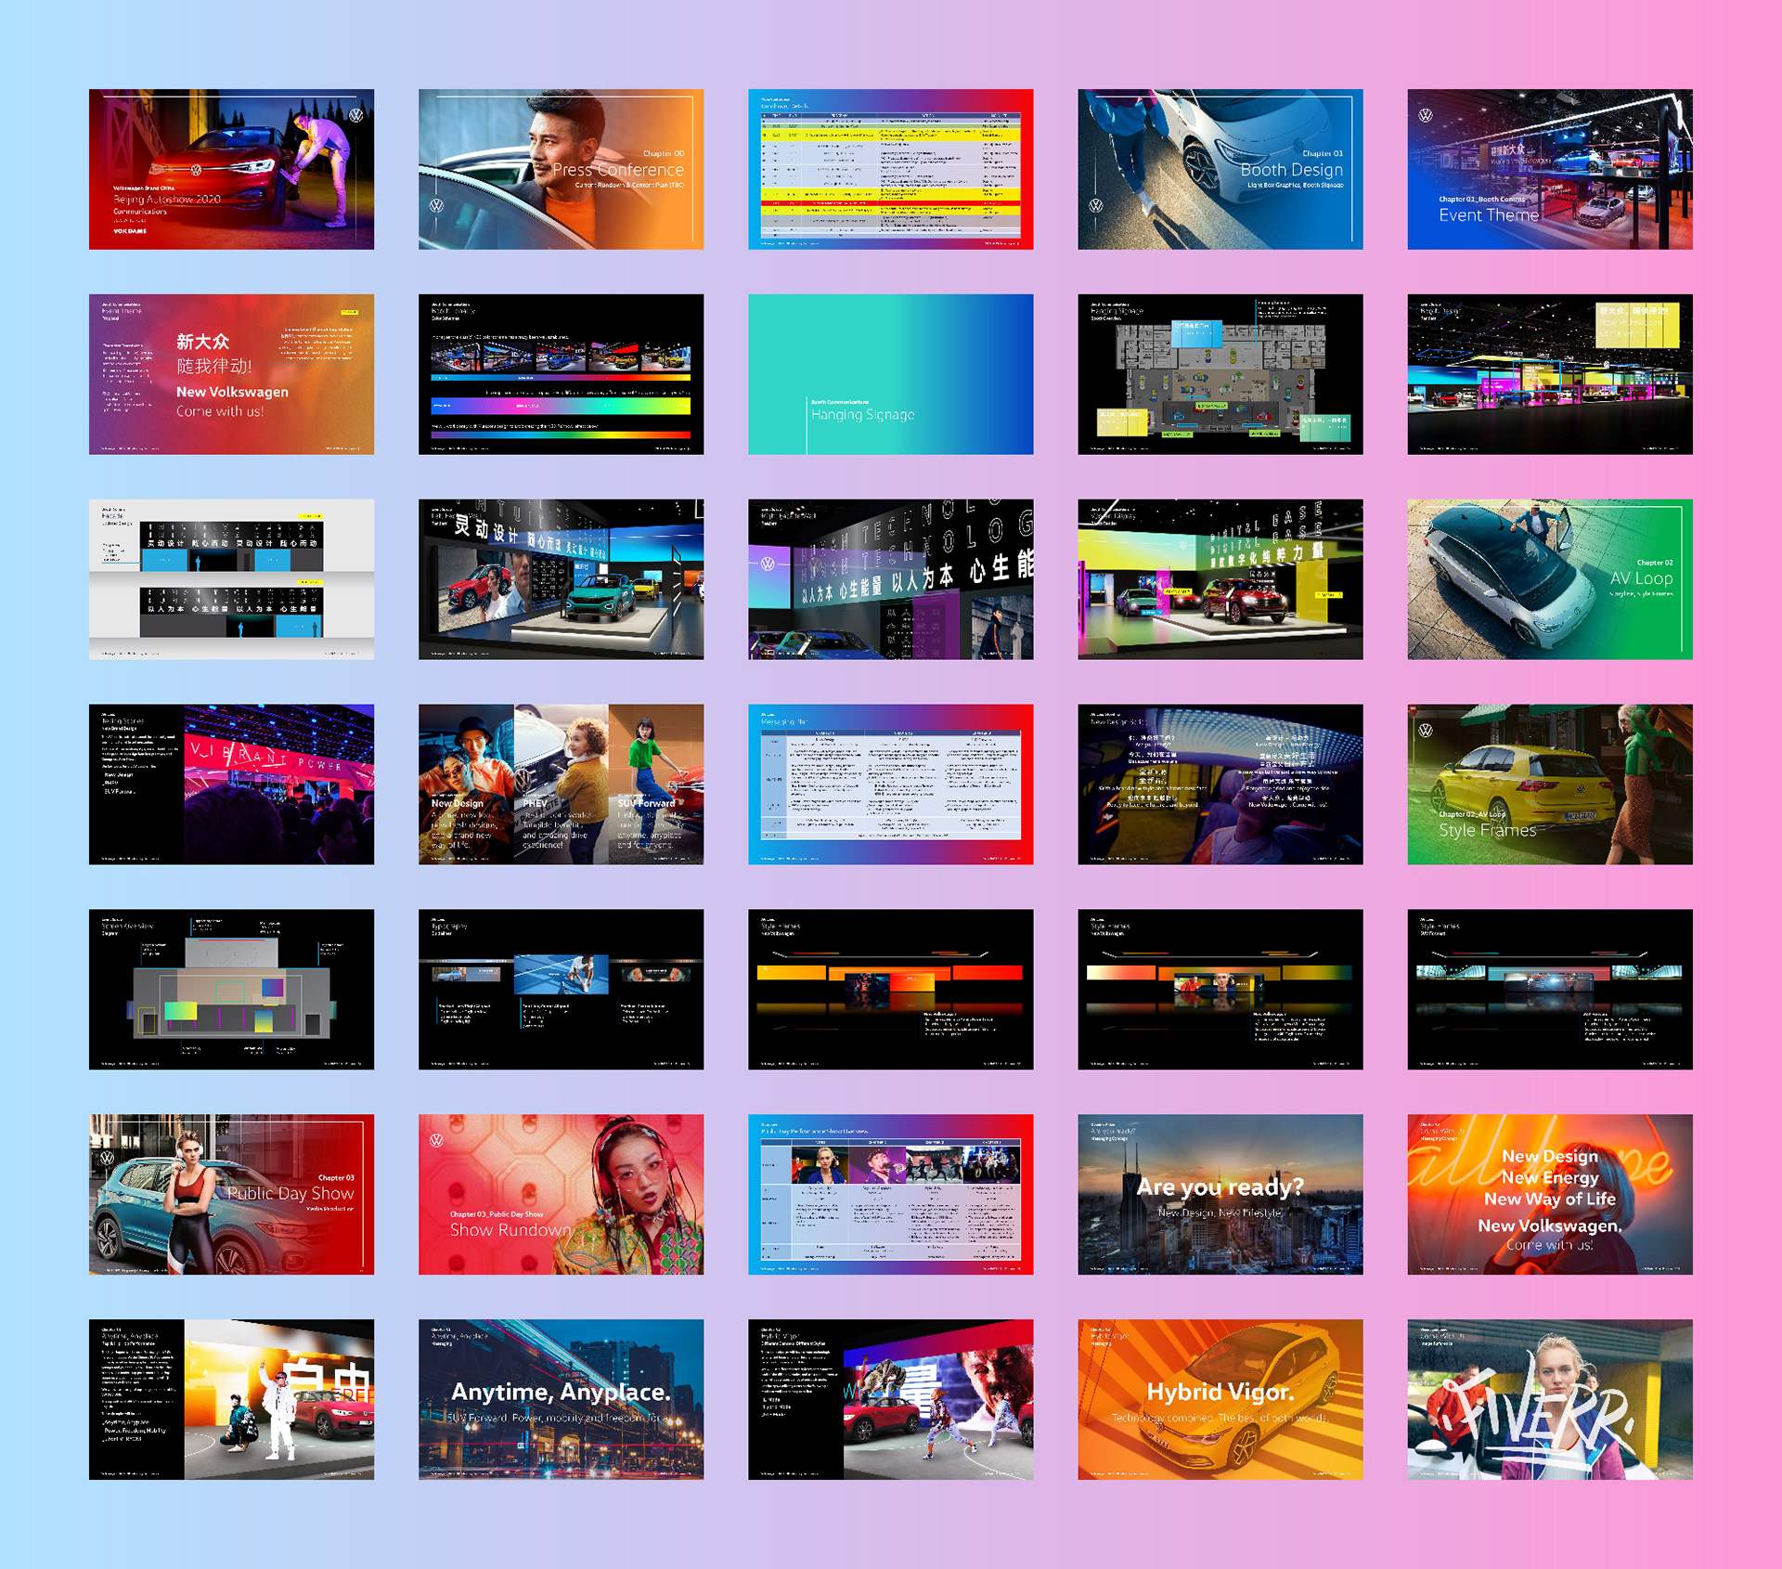
Task: Open the Show Rundown slide
Action: (561, 1195)
